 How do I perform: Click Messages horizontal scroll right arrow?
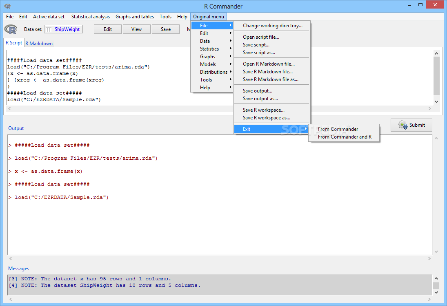429,299
